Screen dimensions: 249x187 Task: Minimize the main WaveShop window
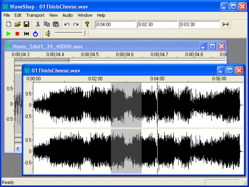pos(225,6)
